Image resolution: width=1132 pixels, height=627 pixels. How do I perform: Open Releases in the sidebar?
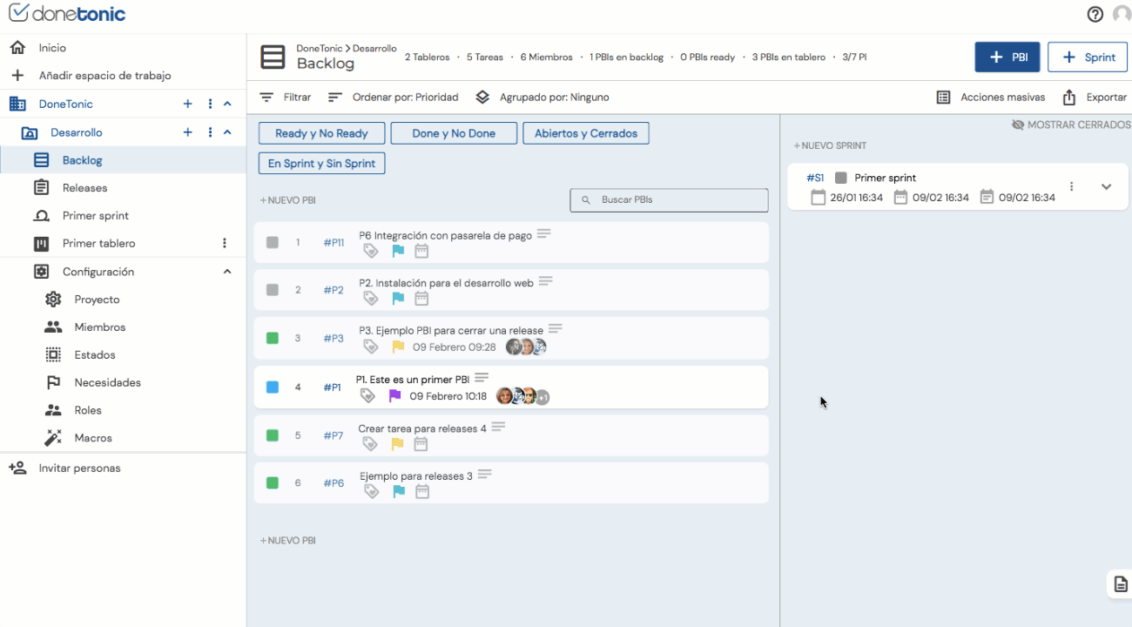[x=84, y=188]
